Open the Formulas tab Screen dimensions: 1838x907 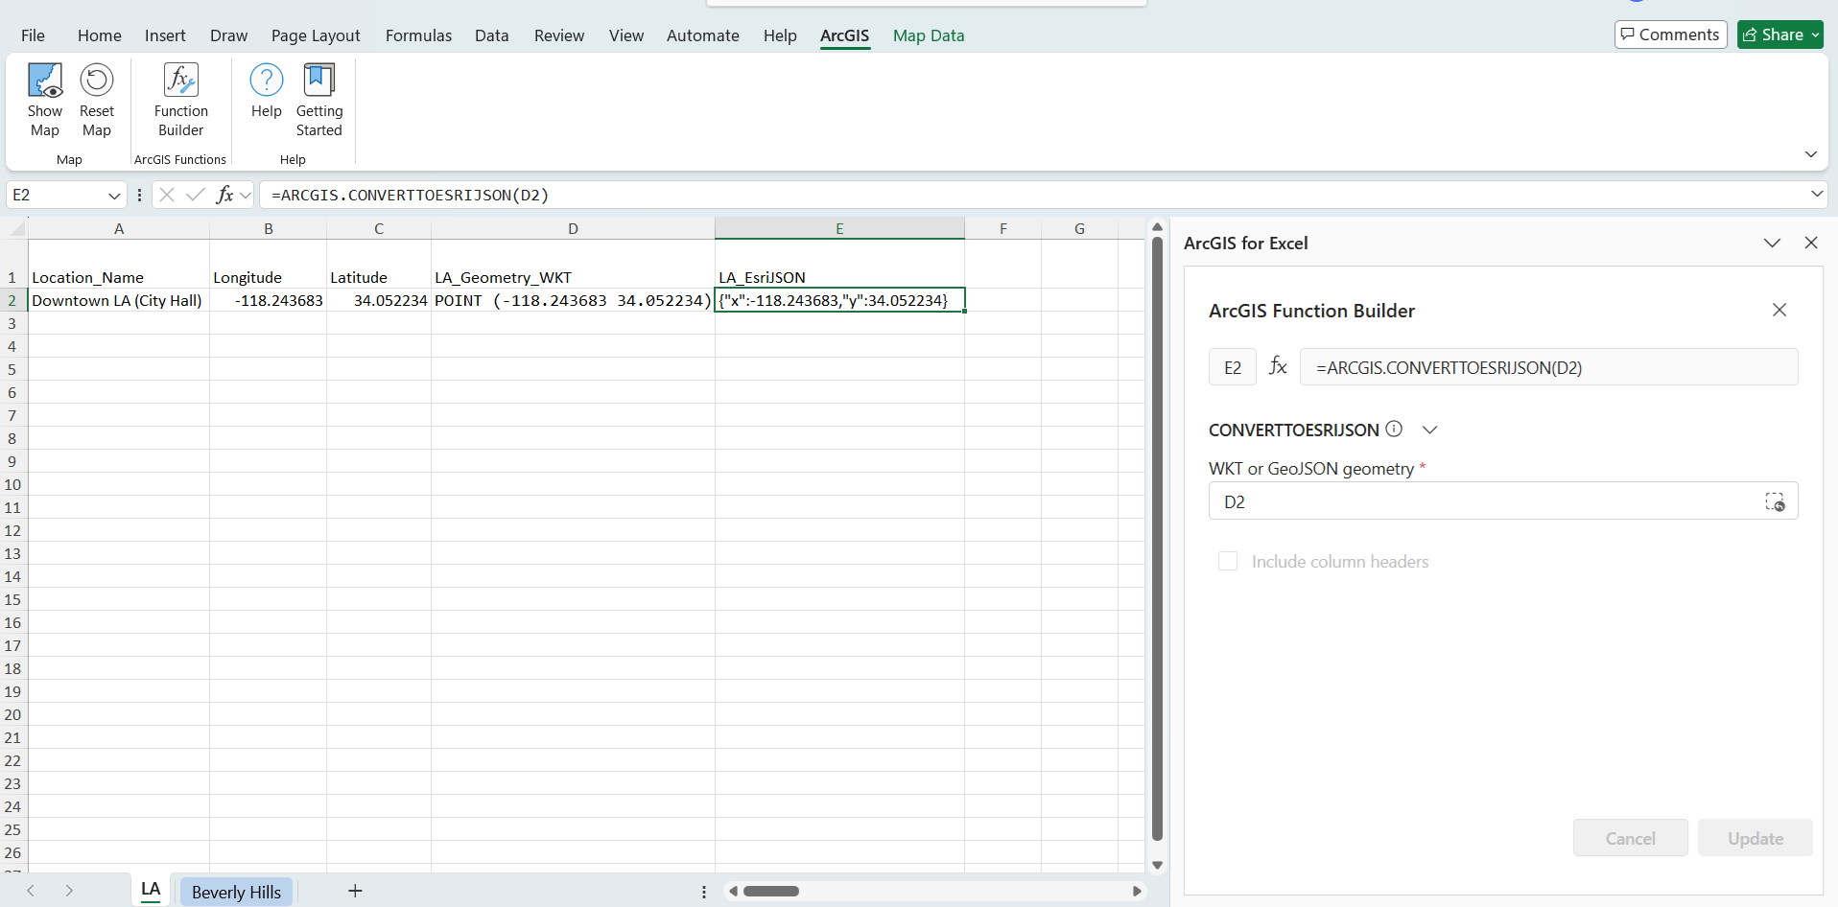click(418, 35)
